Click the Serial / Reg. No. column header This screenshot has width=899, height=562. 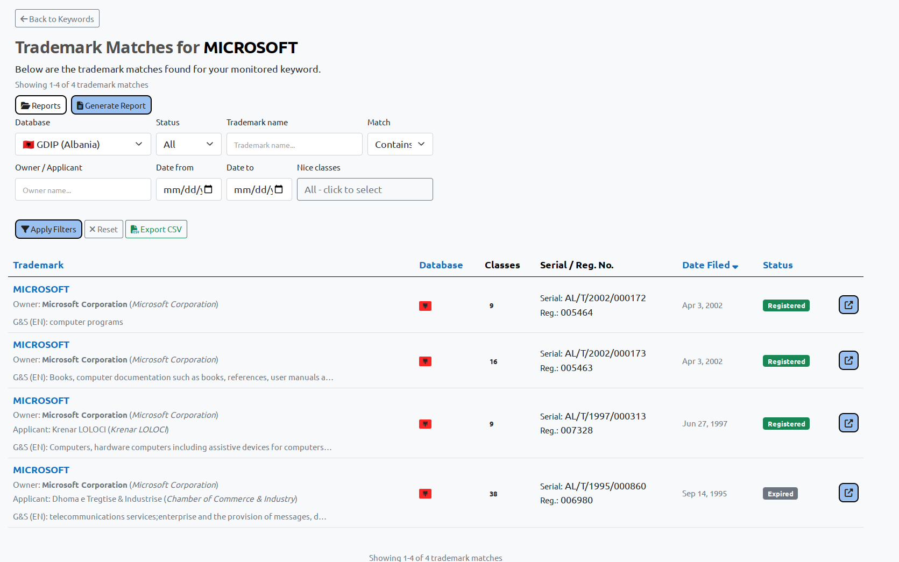[577, 265]
